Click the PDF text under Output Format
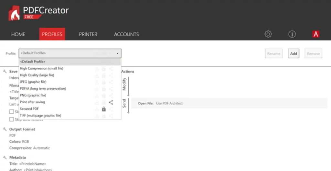Image resolution: width=331 pixels, height=171 pixels. tap(13, 135)
